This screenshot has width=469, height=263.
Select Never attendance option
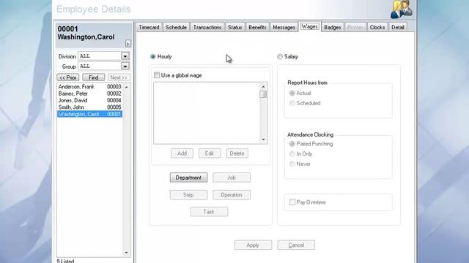coord(292,164)
